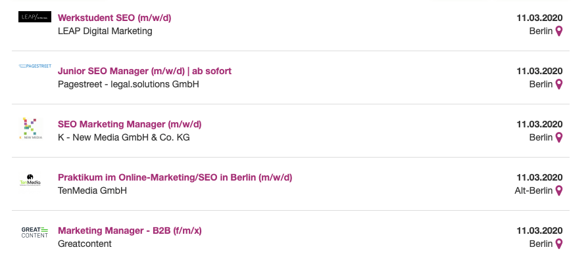Open the Werkstudent SEO (m/w/d) job

point(114,18)
